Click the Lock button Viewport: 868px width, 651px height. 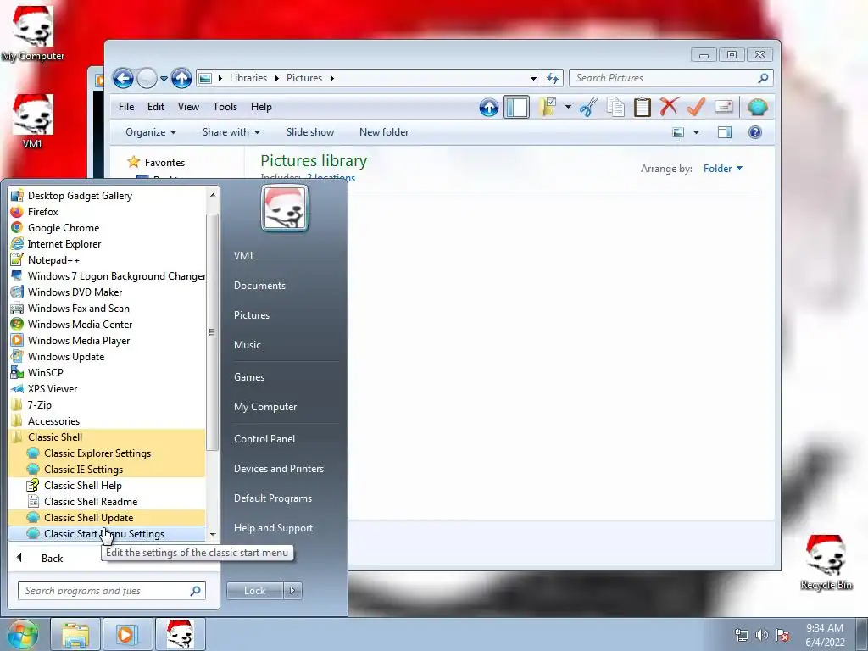(x=254, y=591)
